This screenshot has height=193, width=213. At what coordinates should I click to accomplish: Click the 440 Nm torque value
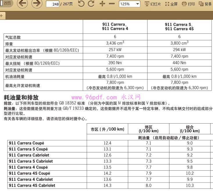click(179, 63)
